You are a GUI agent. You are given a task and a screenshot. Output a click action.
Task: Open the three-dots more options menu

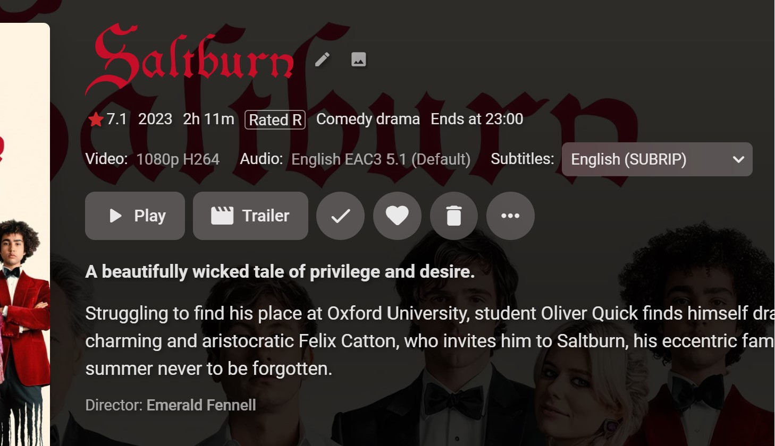pyautogui.click(x=510, y=216)
